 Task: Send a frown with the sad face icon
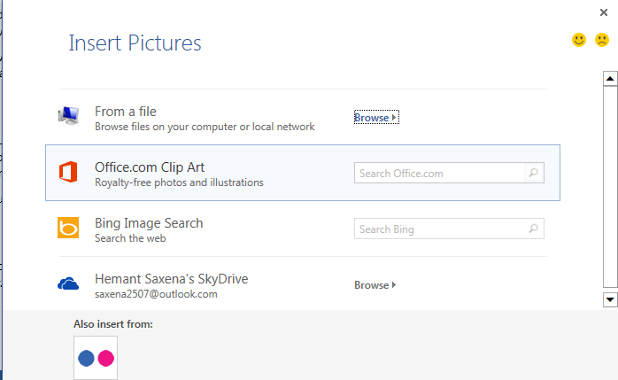tap(602, 40)
